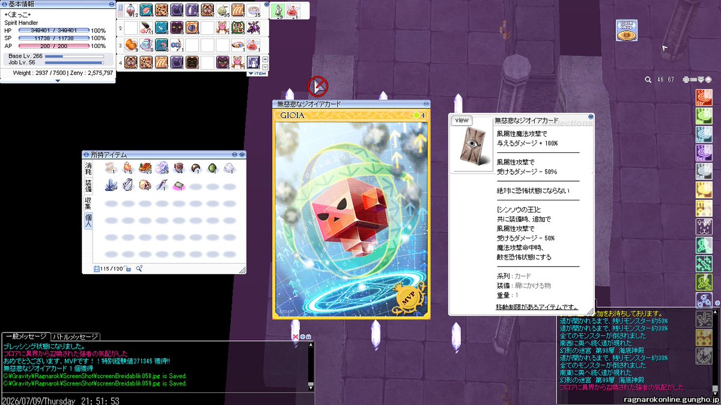The height and width of the screenshot is (405, 721).
Task: Click the inventory lock icon
Action: [128, 268]
